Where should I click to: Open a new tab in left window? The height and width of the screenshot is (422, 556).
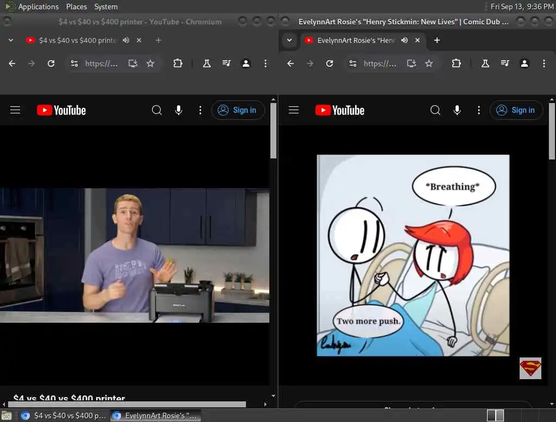click(159, 40)
